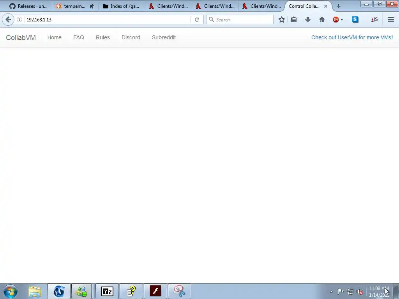The image size is (399, 299).
Task: Switch to the Index of /ga... tab
Action: 122,6
